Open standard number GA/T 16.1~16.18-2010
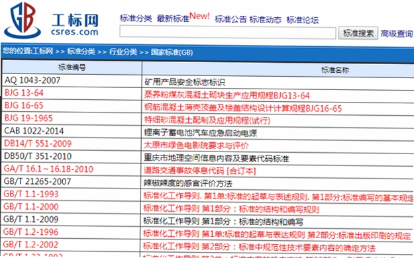This screenshot has height=258, width=414. [x=48, y=169]
